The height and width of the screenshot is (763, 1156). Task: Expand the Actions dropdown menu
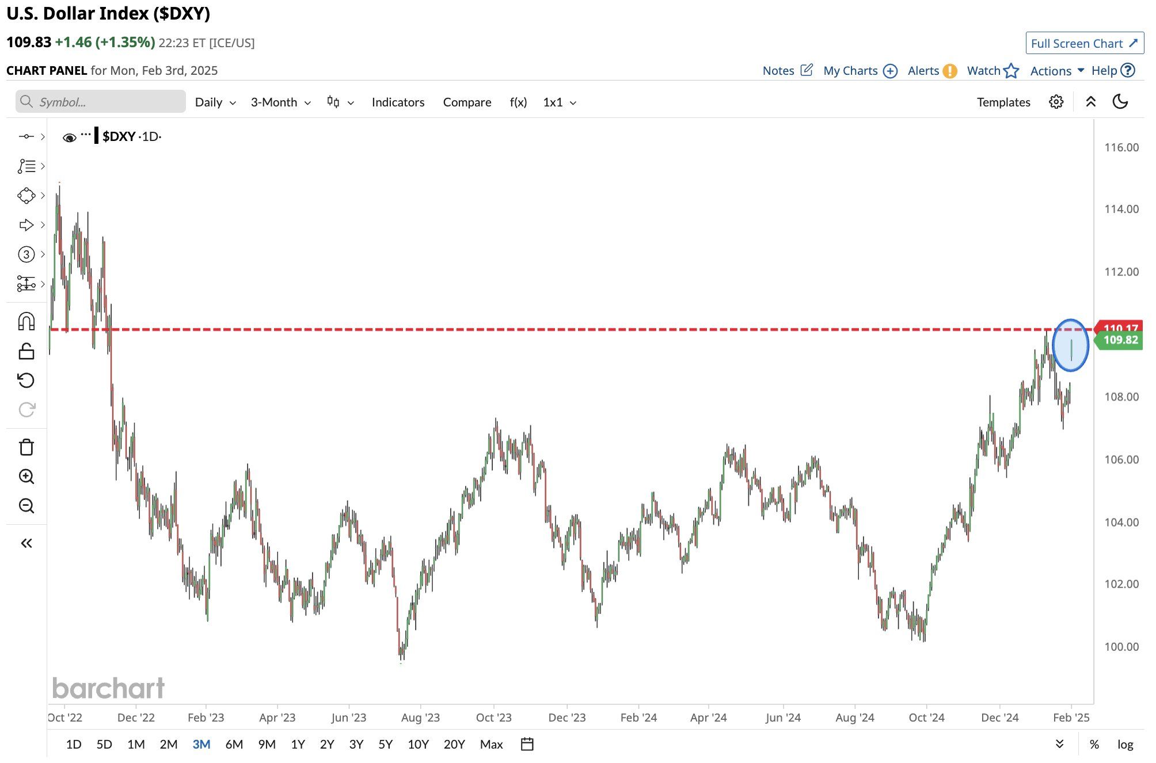click(x=1057, y=71)
